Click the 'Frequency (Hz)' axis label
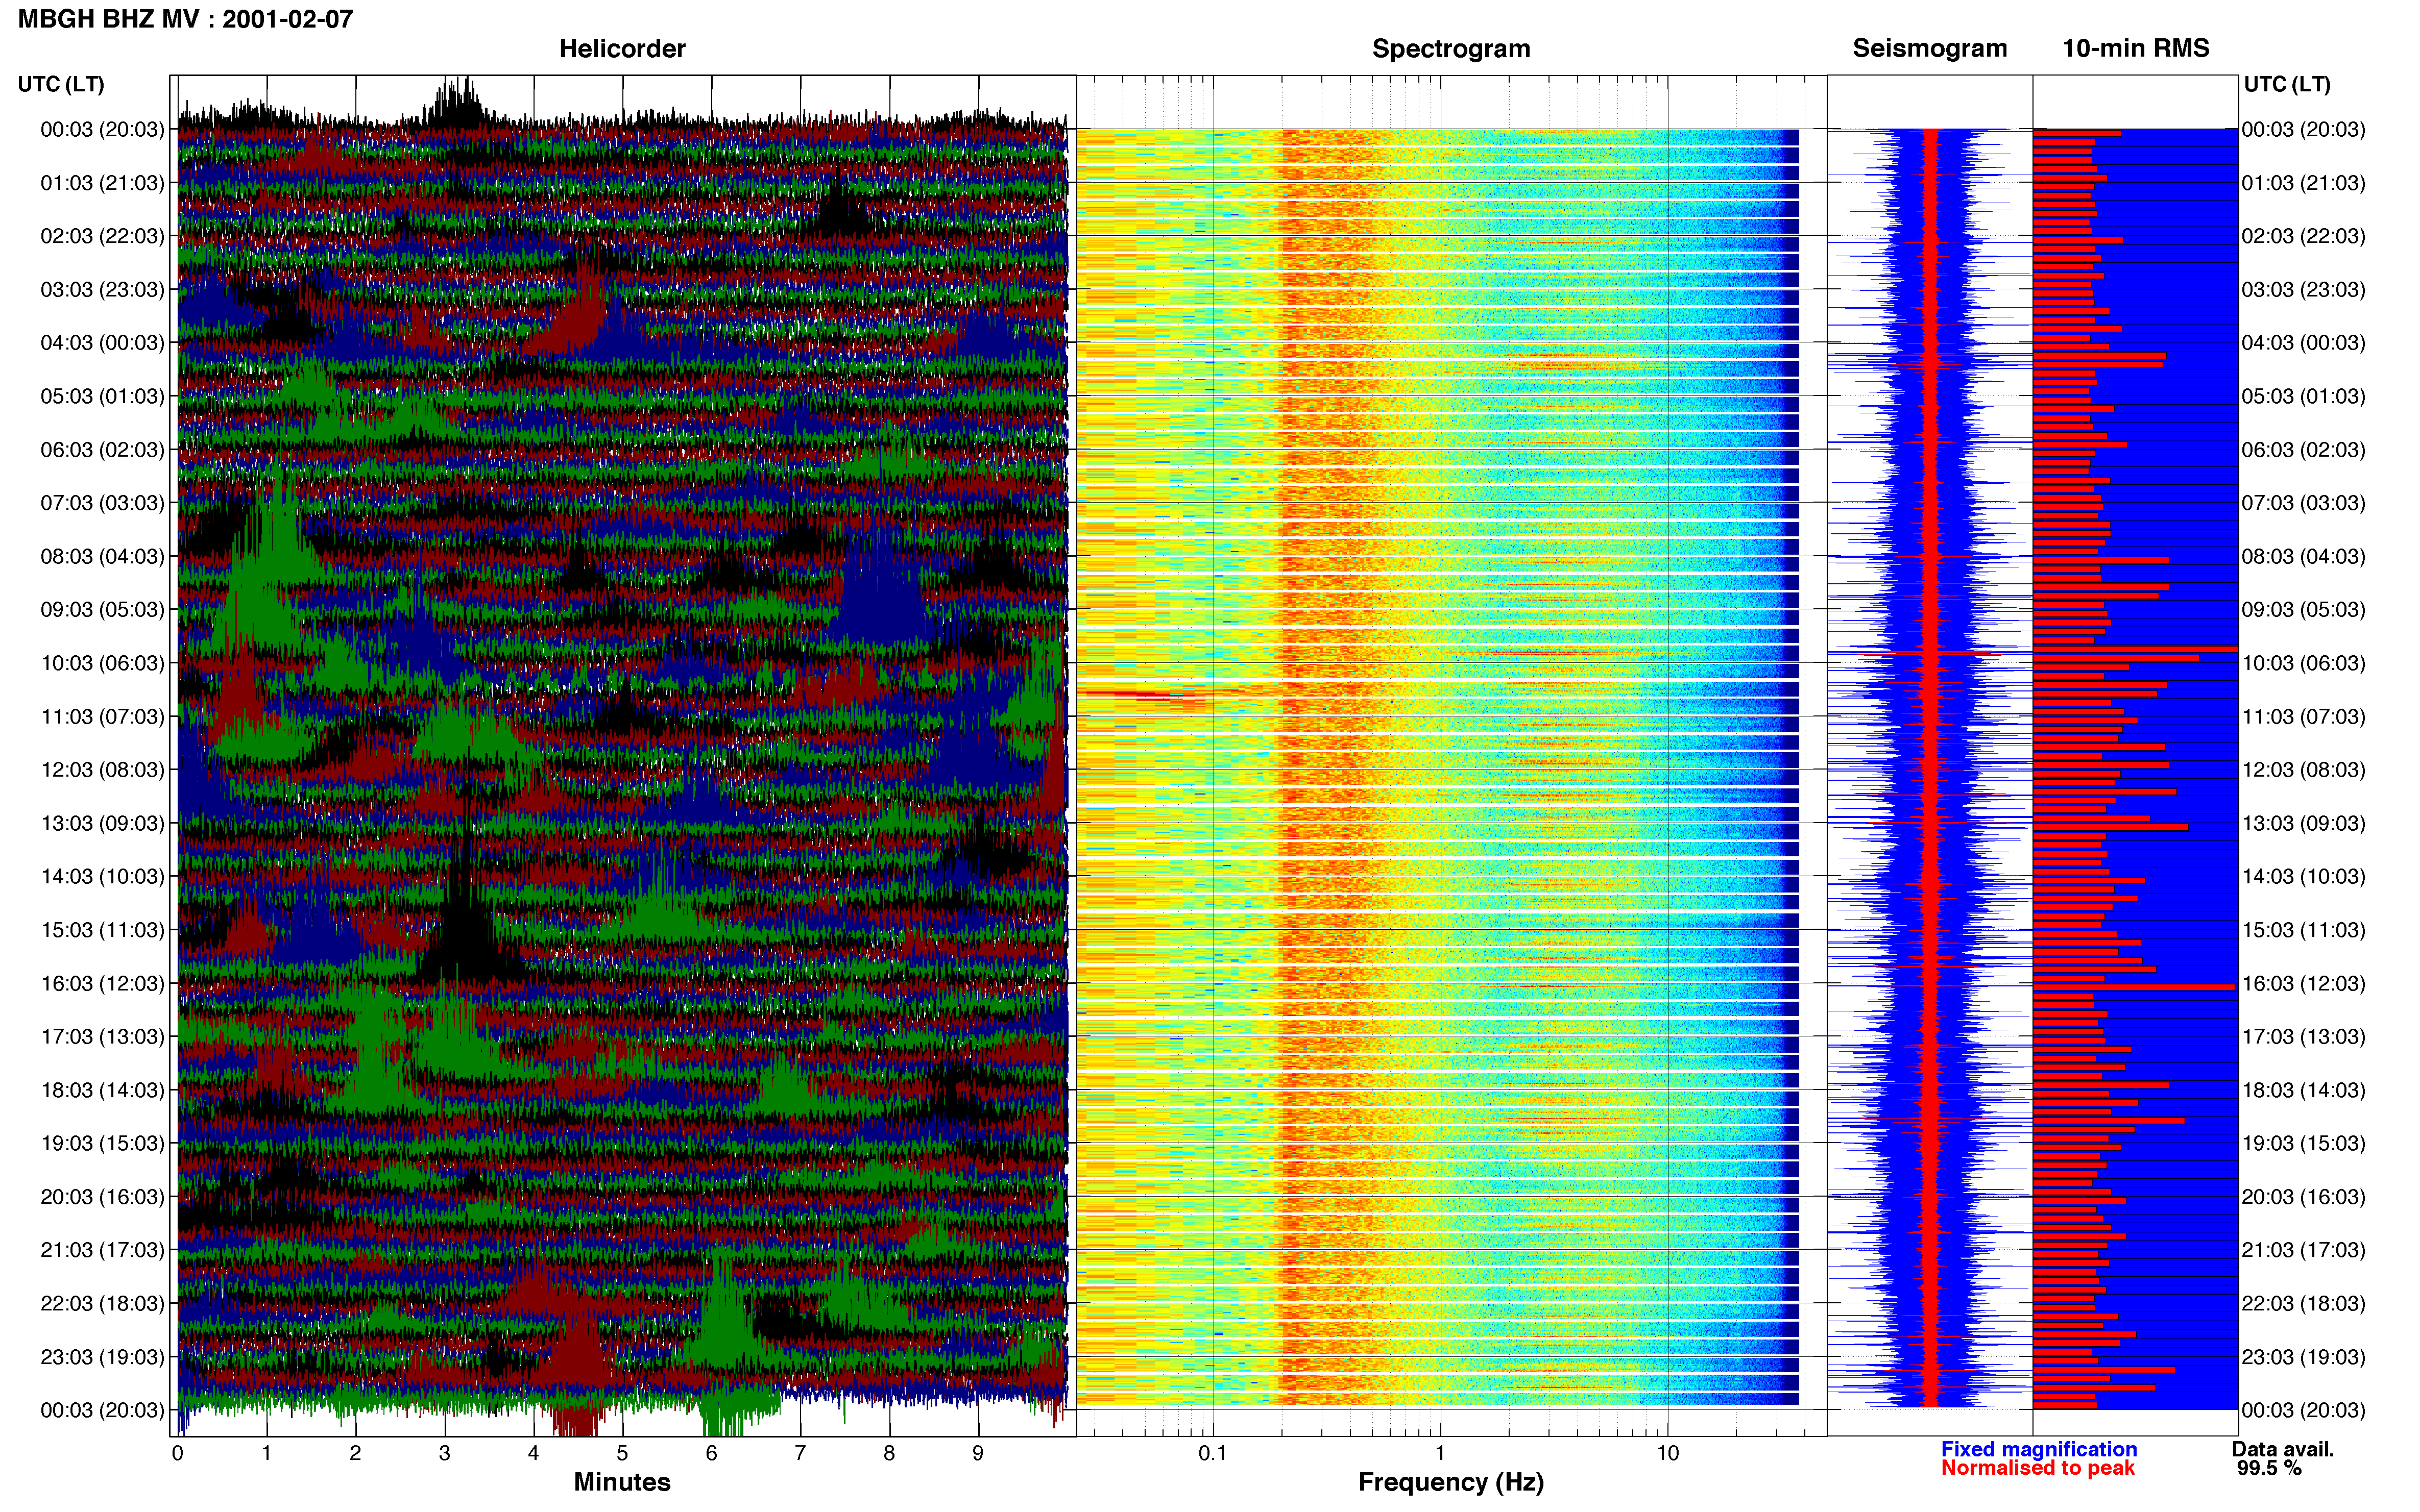Image resolution: width=2420 pixels, height=1512 pixels. [x=1450, y=1482]
